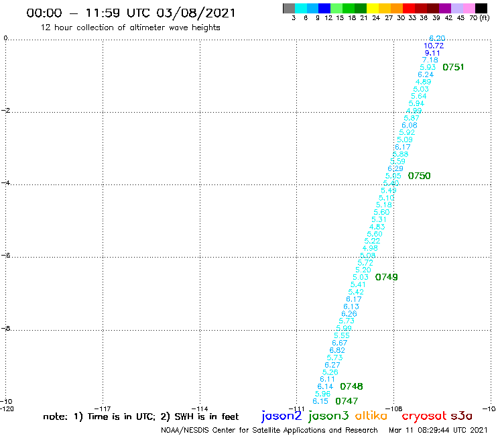Click the 6.20 value at track top
Screen dimensions: 496x436
pyautogui.click(x=437, y=38)
